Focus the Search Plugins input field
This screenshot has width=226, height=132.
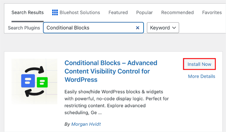tap(93, 27)
